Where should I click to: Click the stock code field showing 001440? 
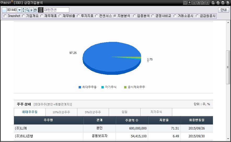coord(12,10)
